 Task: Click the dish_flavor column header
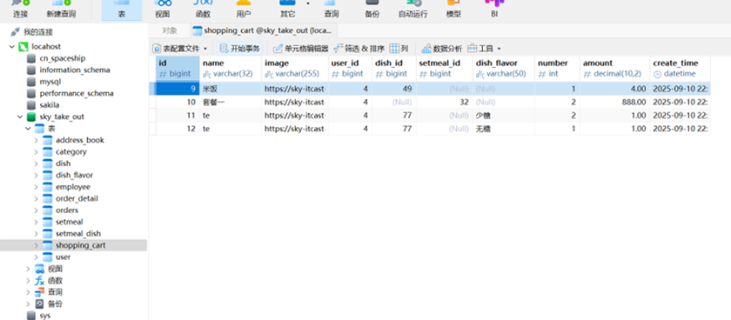(504, 69)
